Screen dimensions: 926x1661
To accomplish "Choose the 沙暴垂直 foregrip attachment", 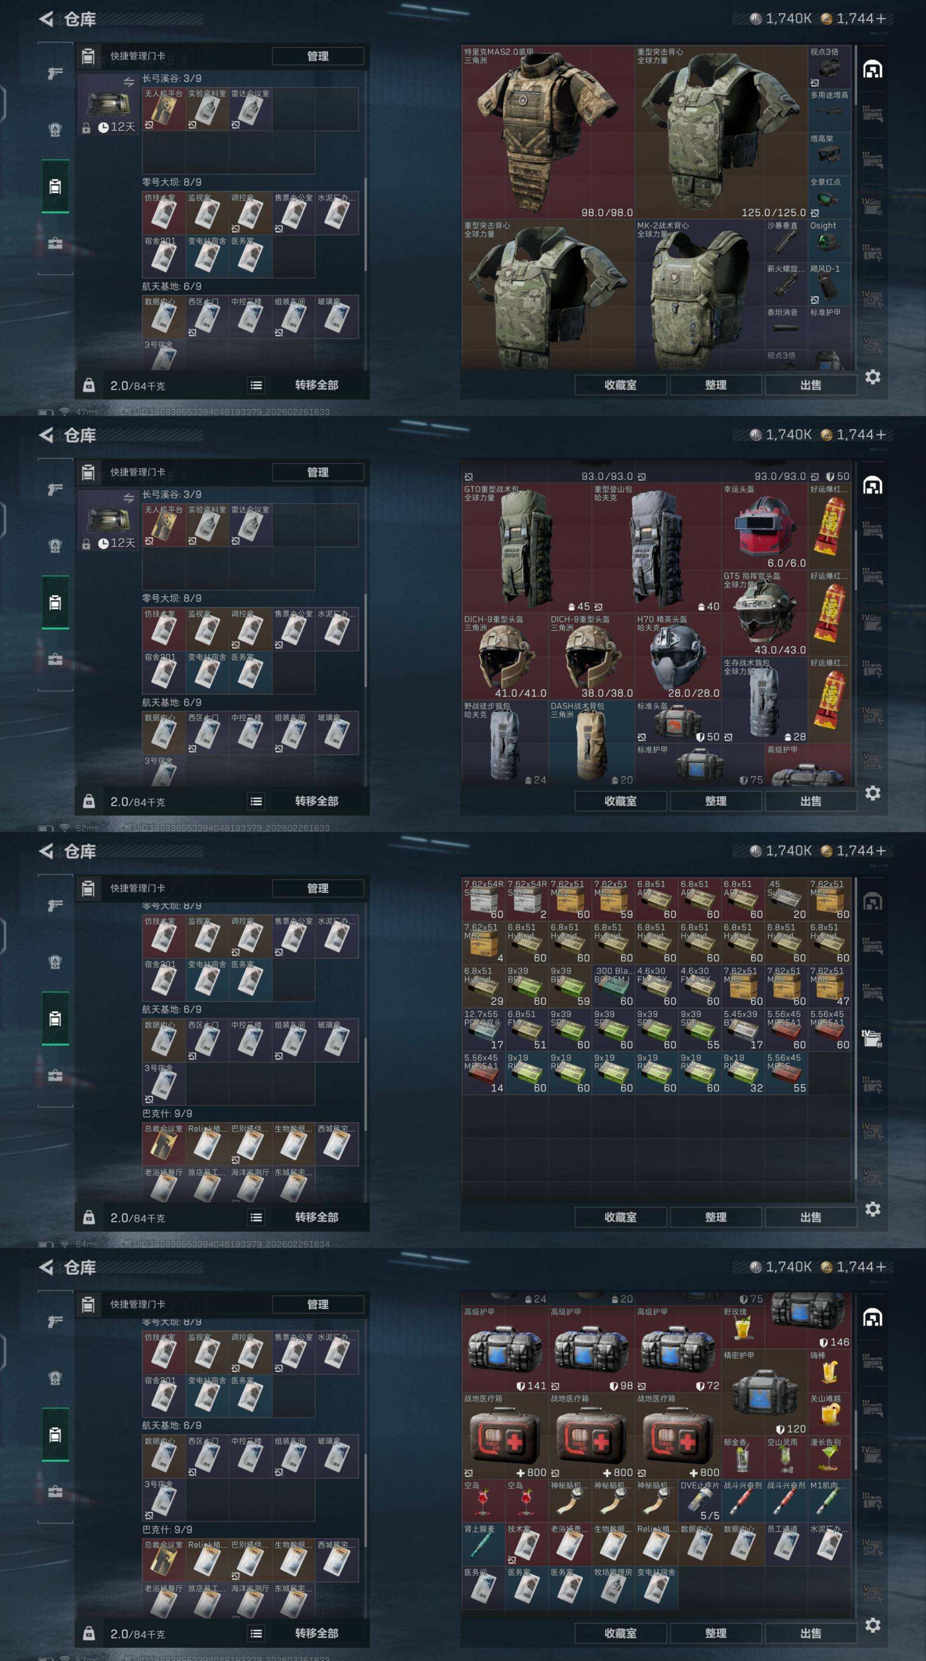I will coord(786,241).
